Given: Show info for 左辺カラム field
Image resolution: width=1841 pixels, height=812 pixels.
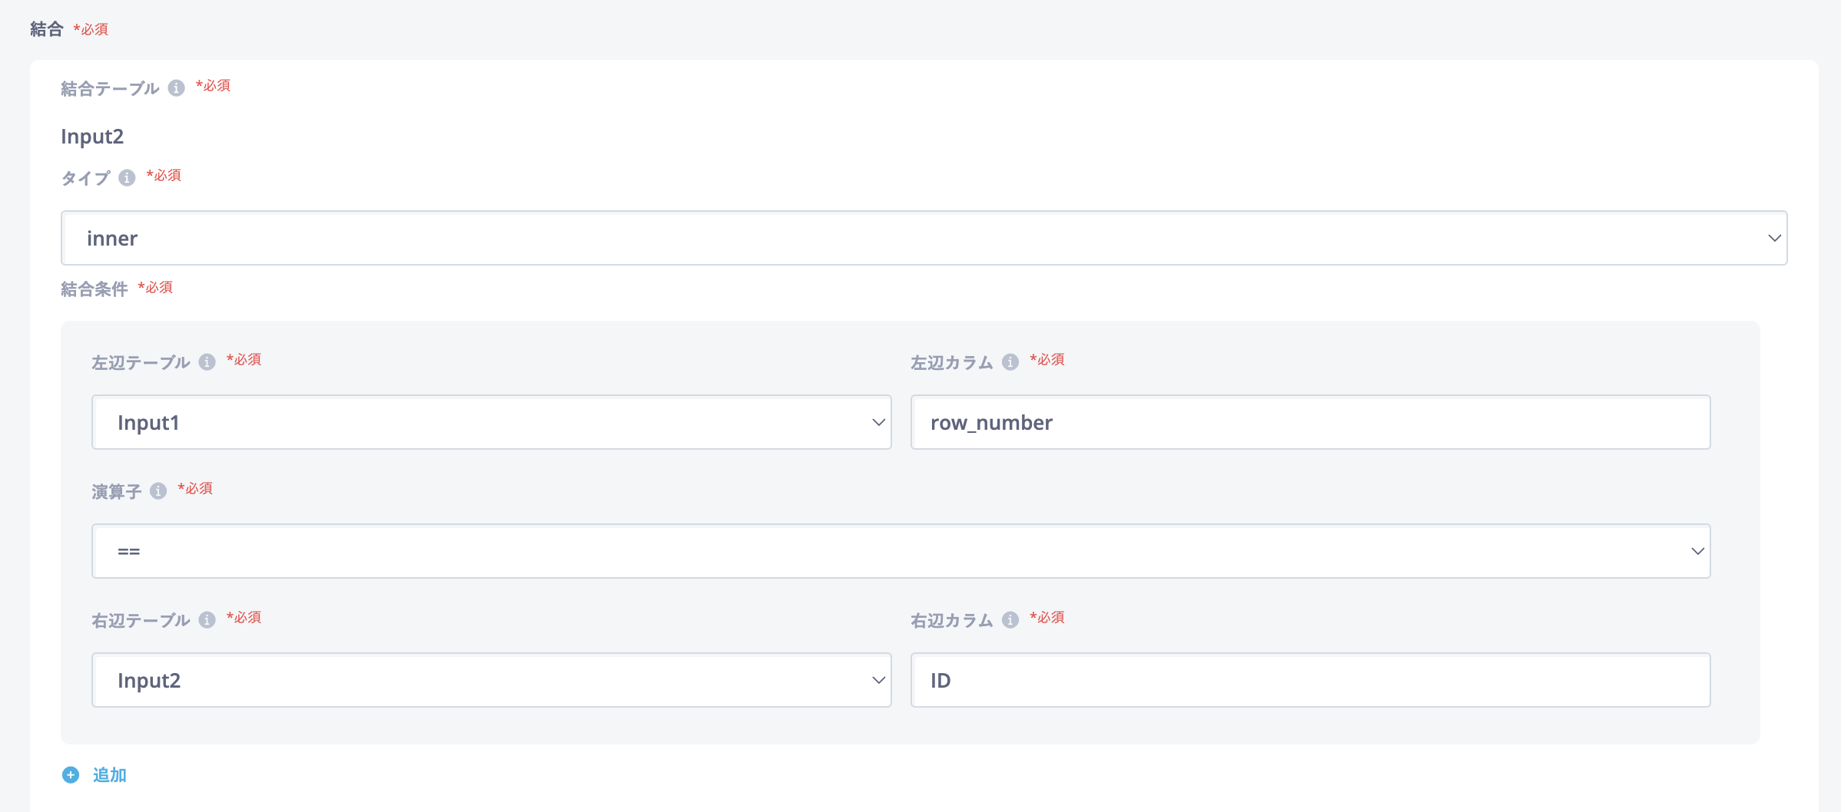Looking at the screenshot, I should point(1010,362).
